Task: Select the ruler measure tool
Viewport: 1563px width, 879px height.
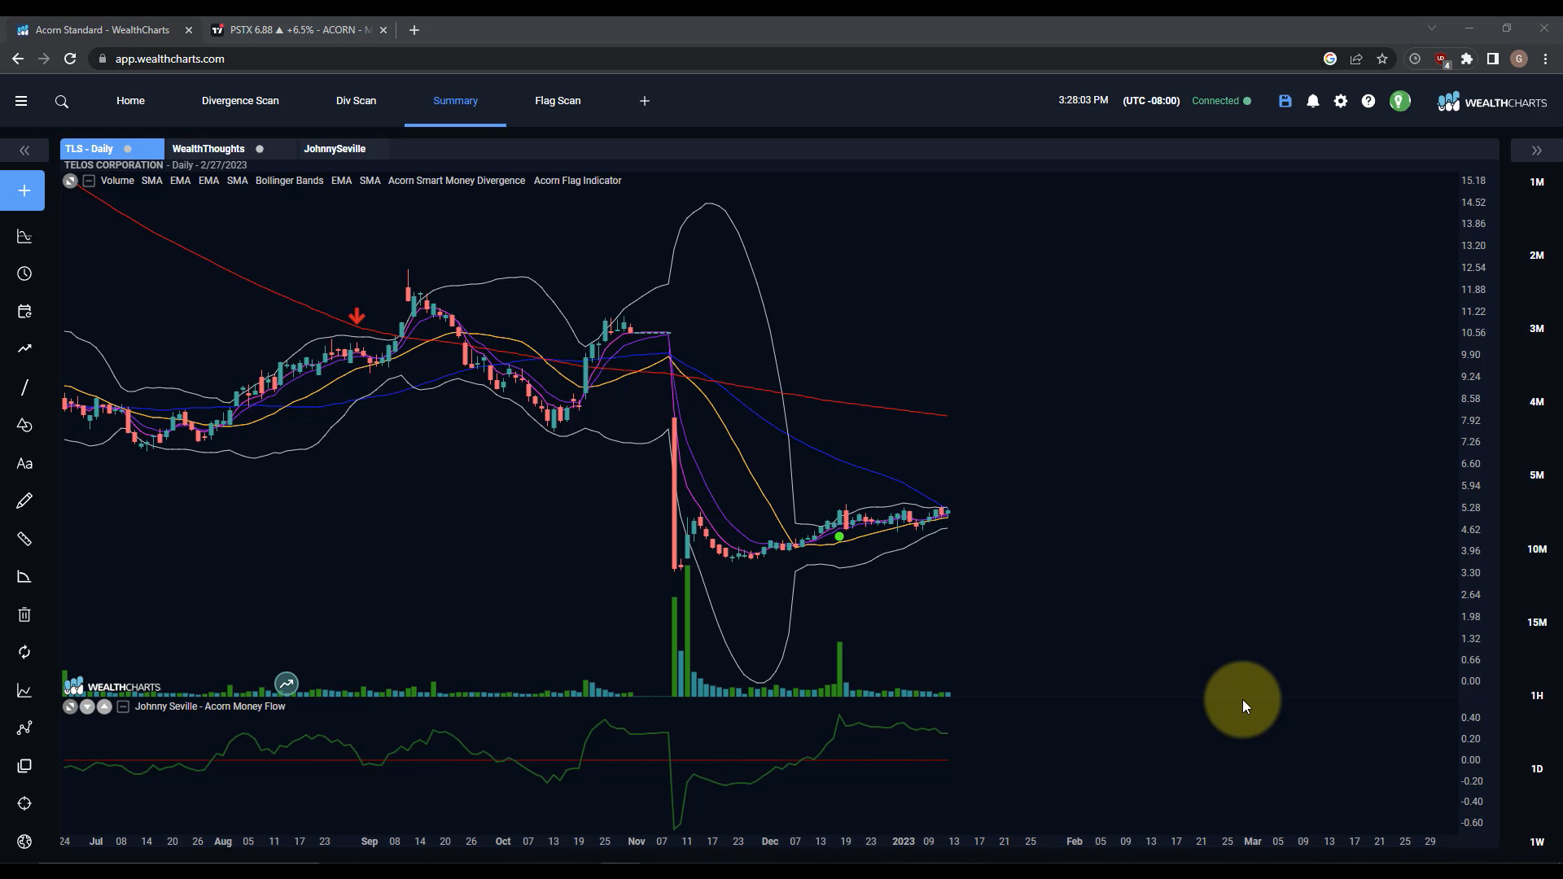Action: coord(24,539)
